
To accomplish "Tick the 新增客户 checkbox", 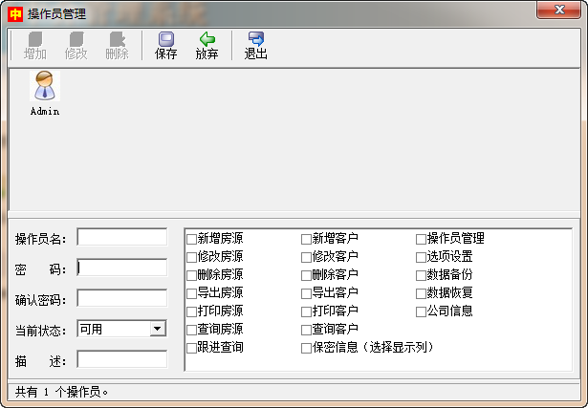I will click(306, 239).
